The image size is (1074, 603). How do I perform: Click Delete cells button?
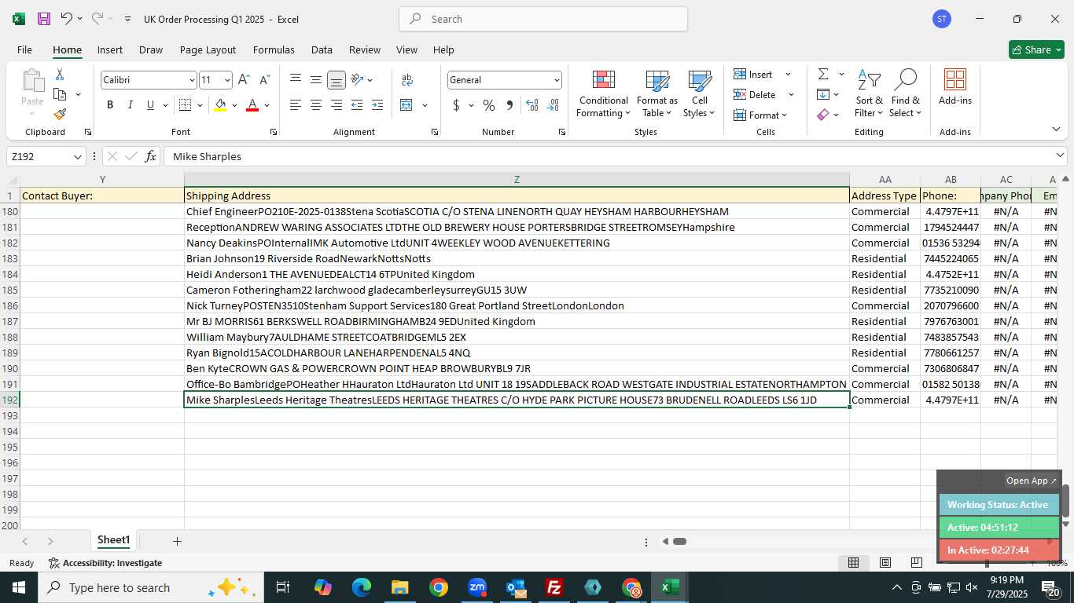tap(755, 94)
